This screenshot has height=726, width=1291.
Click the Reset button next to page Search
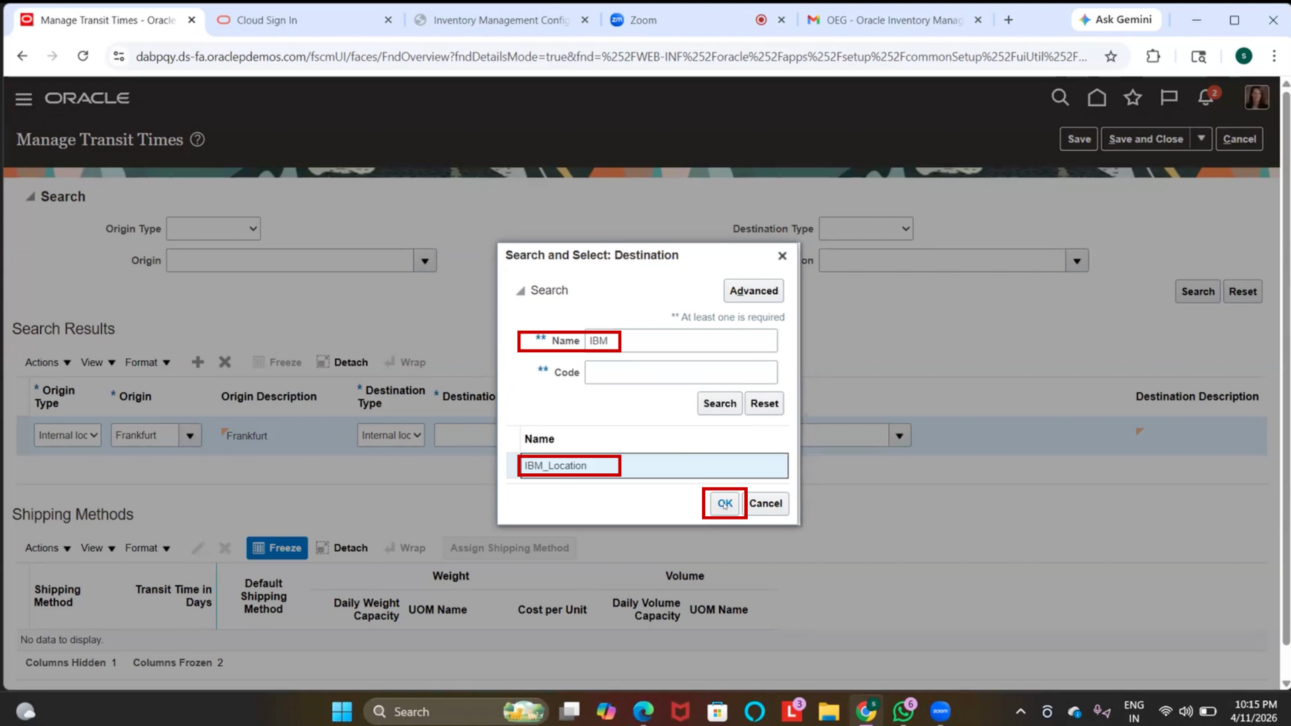[x=1243, y=292]
